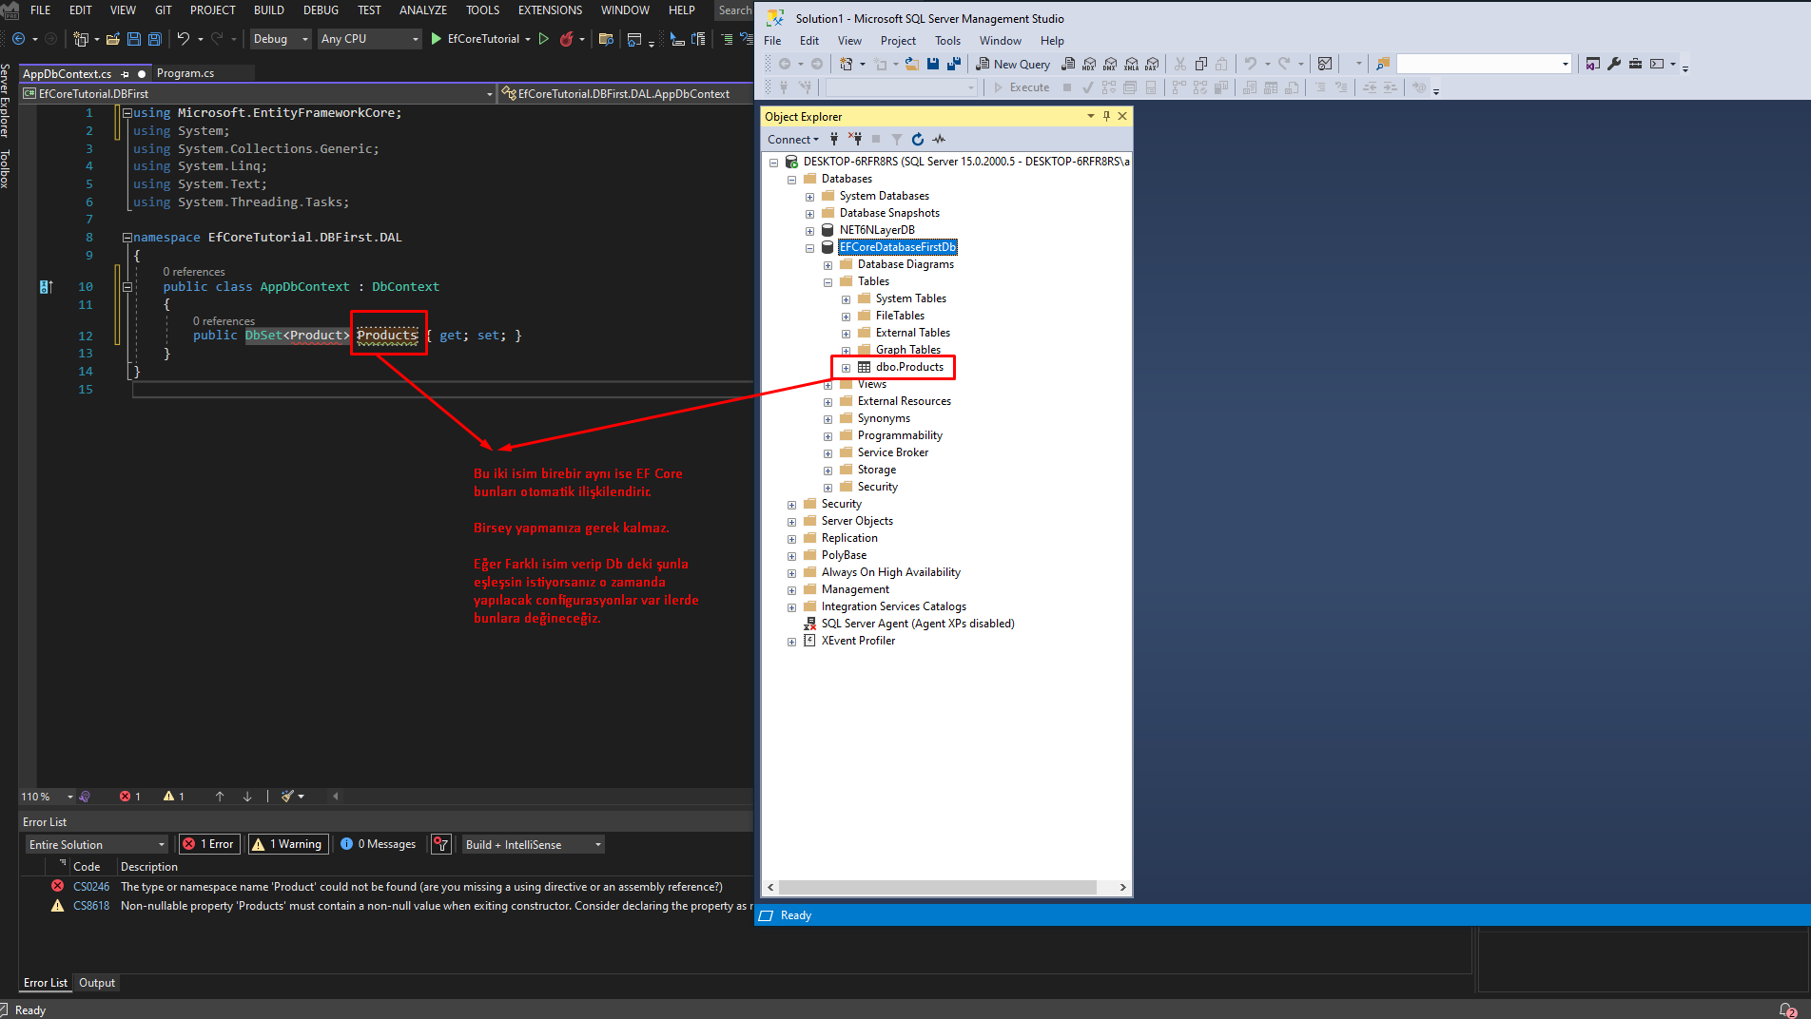Click the 1 Warning button in Error List

point(287,844)
